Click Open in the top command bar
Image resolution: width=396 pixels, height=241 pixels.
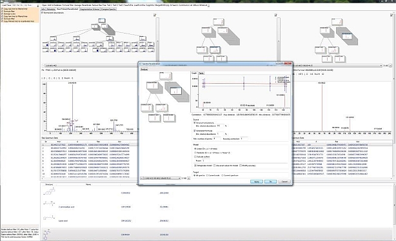coord(45,5)
